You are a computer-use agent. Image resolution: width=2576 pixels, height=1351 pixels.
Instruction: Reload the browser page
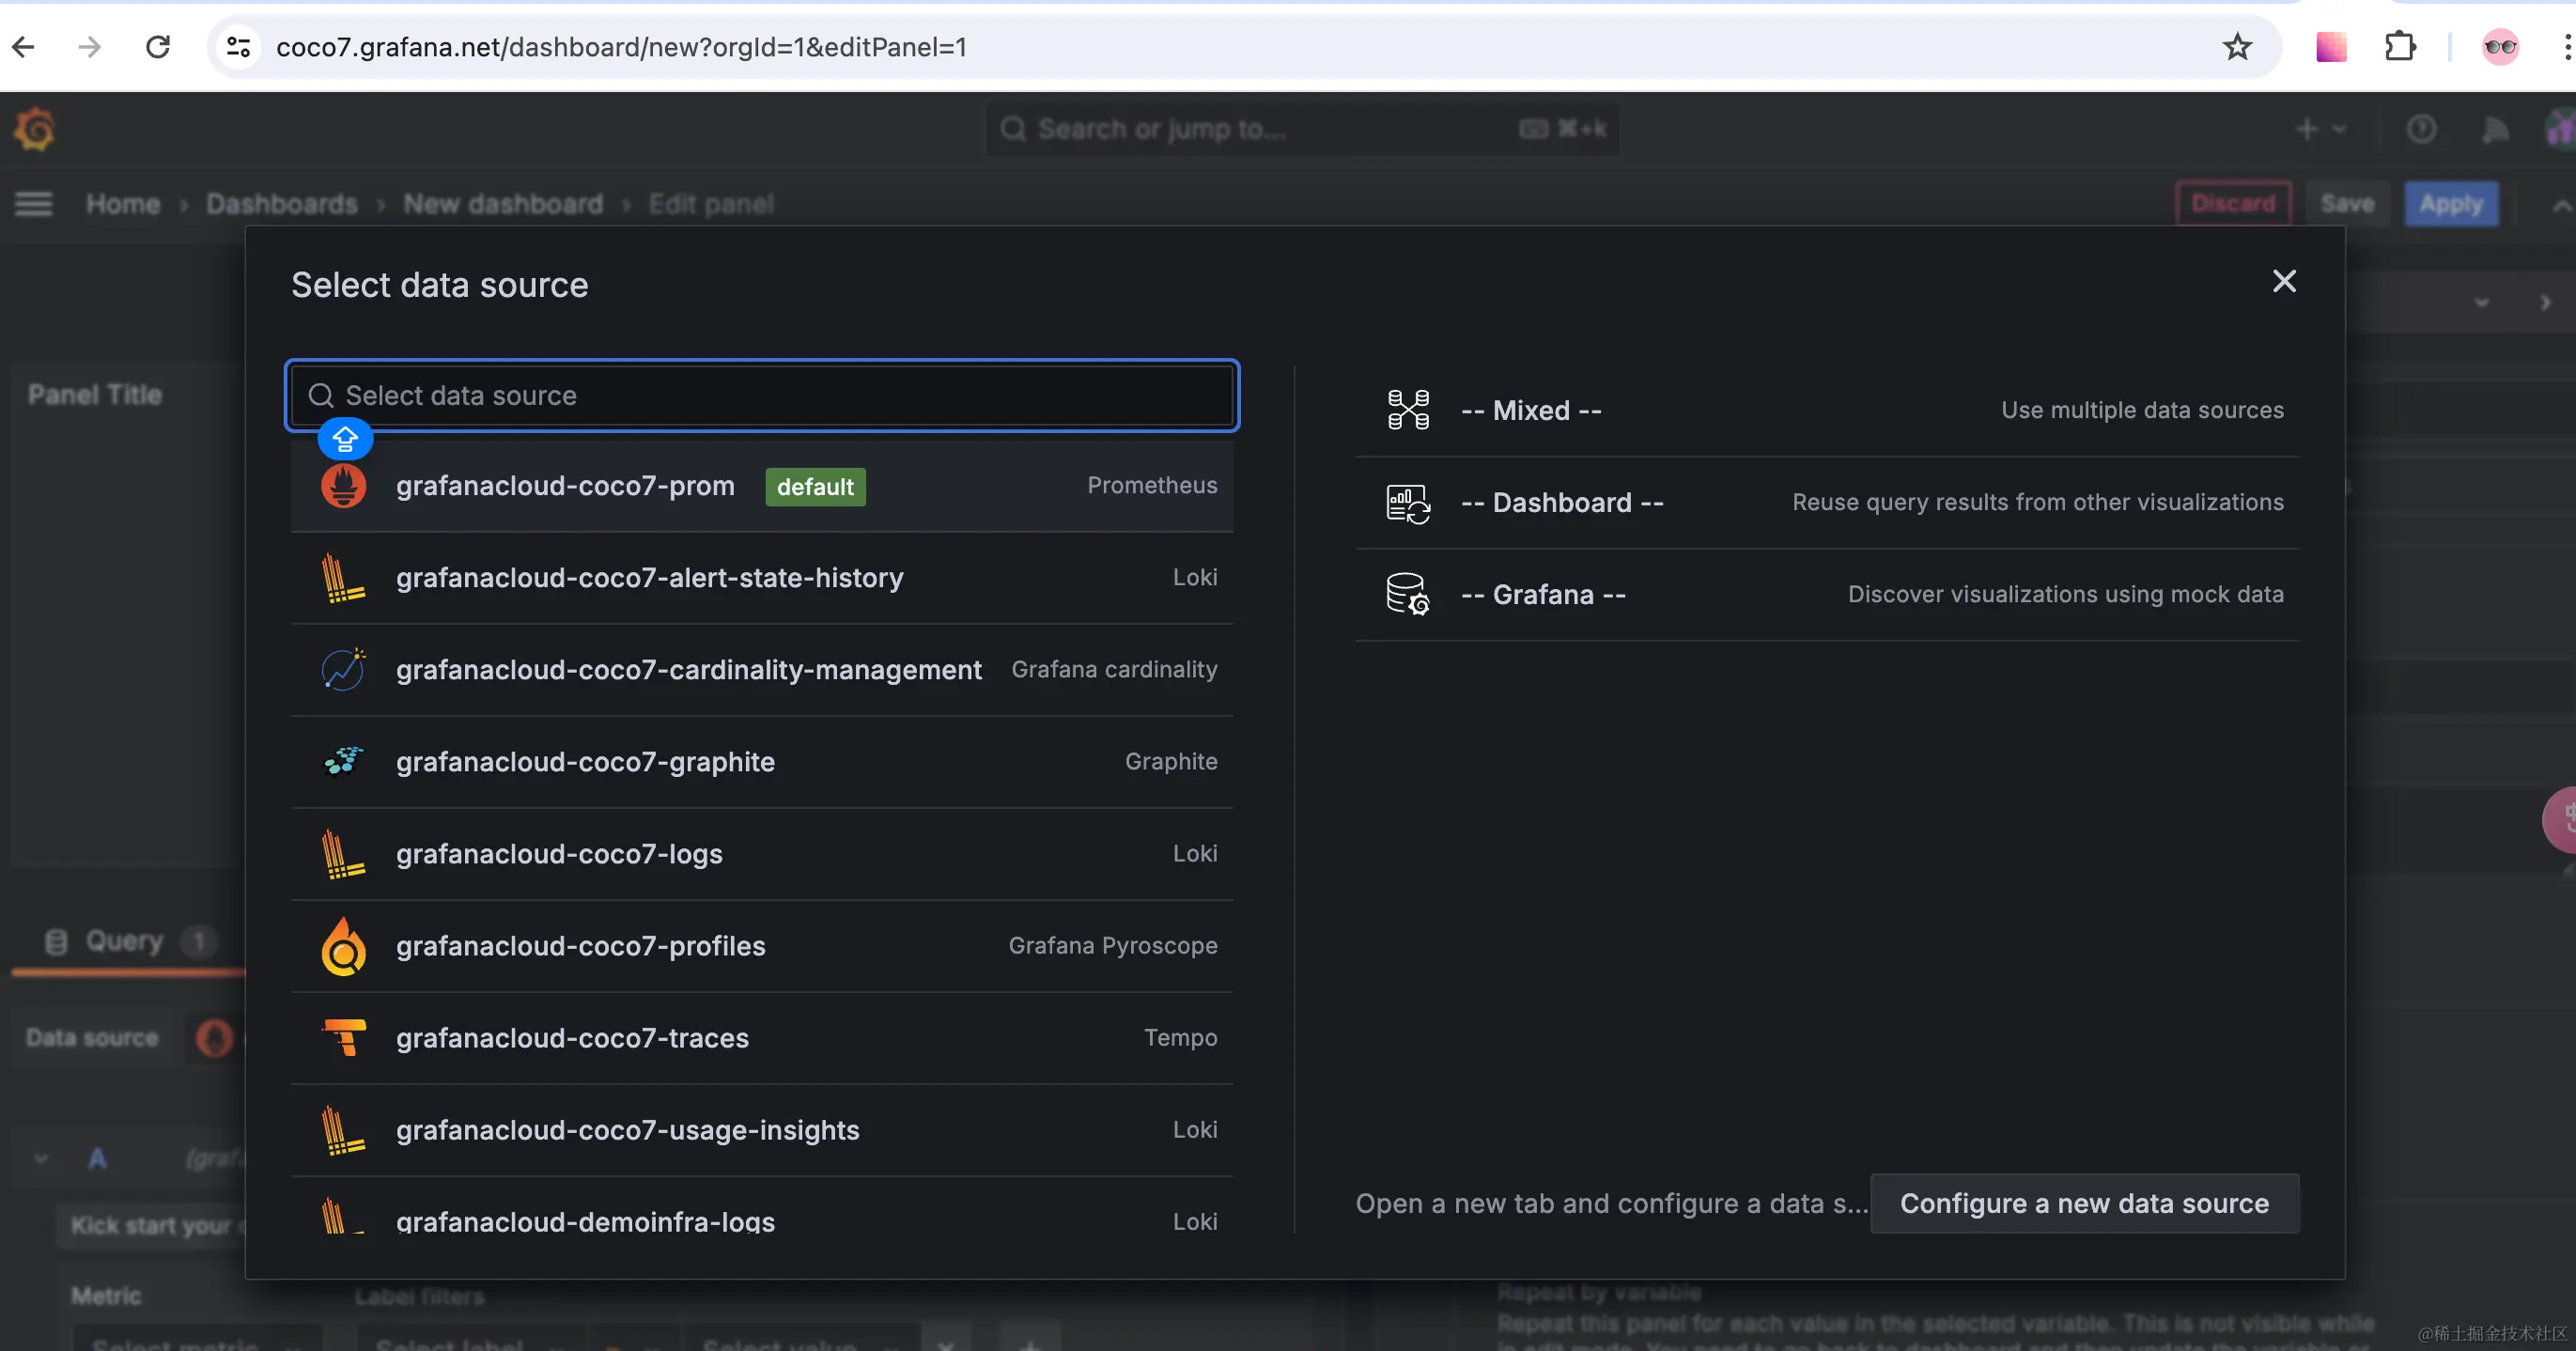pyautogui.click(x=157, y=47)
